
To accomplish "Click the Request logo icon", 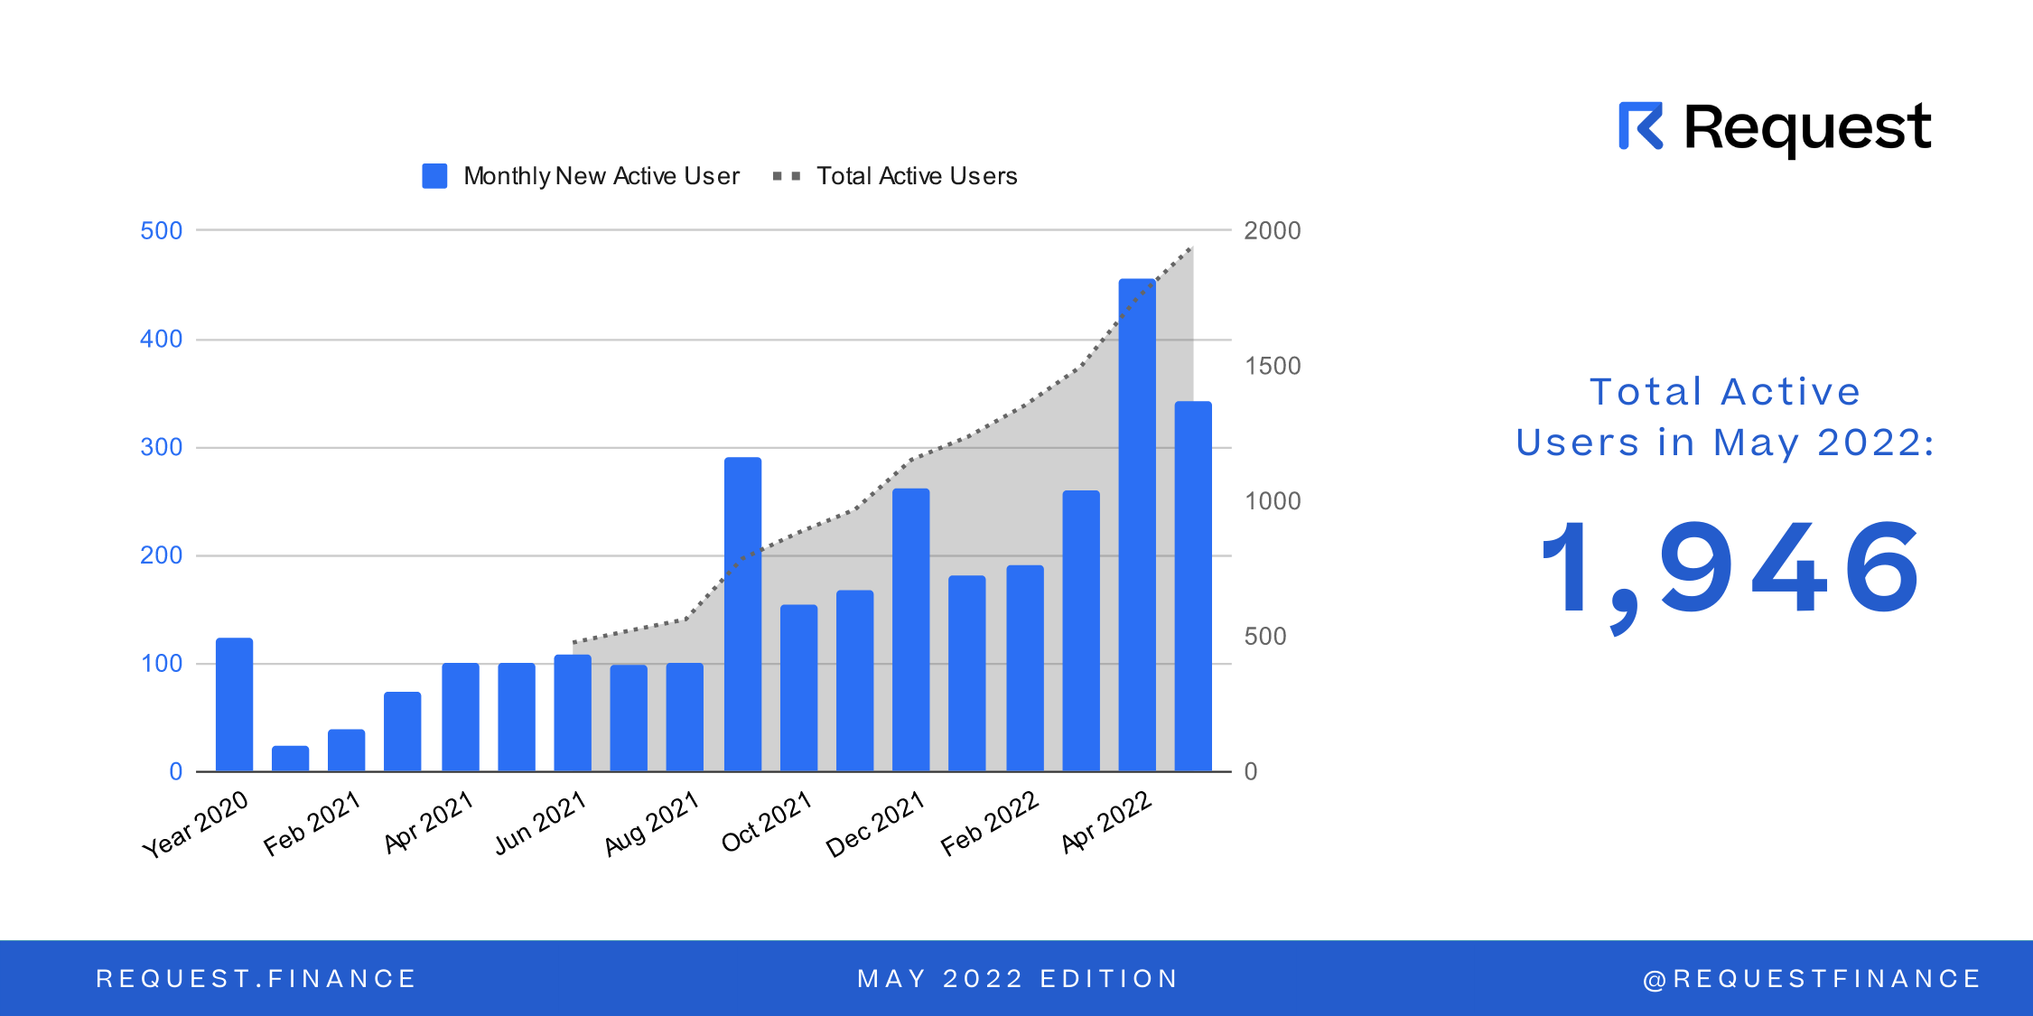I will [x=1640, y=126].
